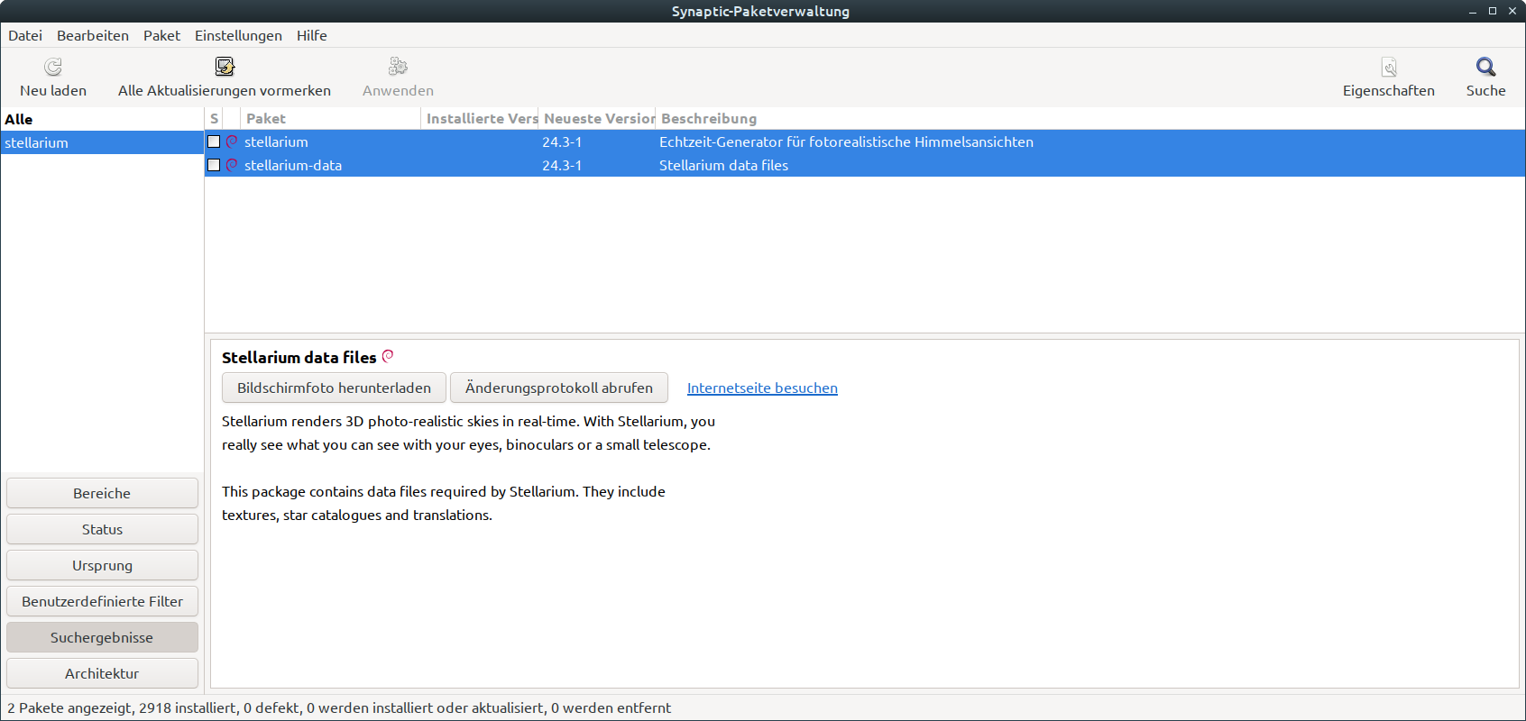Click the Echtzeit-Generator description text
The width and height of the screenshot is (1526, 721).
click(x=846, y=141)
